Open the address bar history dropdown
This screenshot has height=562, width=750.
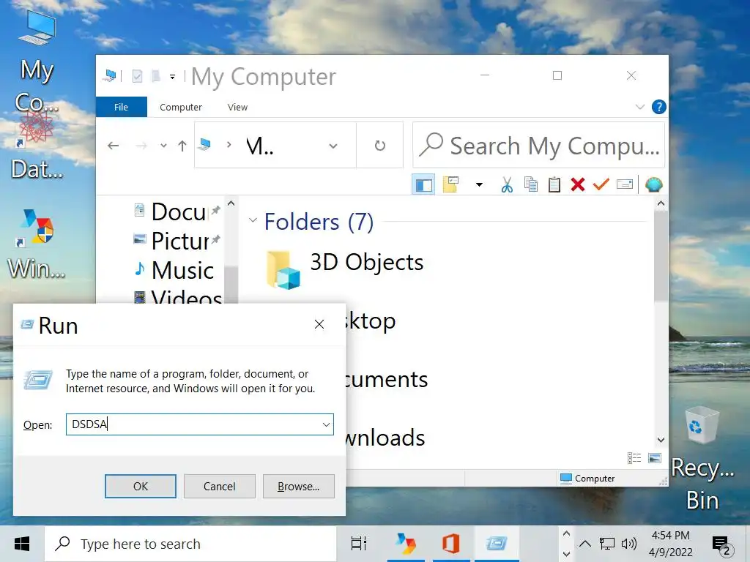coord(333,146)
